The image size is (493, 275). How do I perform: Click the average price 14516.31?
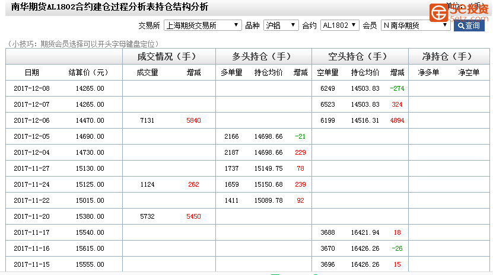[365, 120]
